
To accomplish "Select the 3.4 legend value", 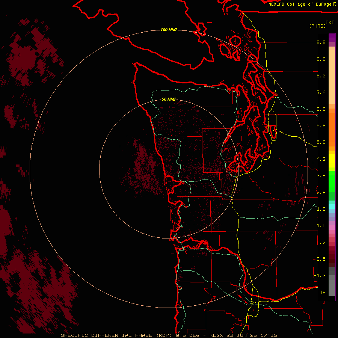I will (x=321, y=176).
